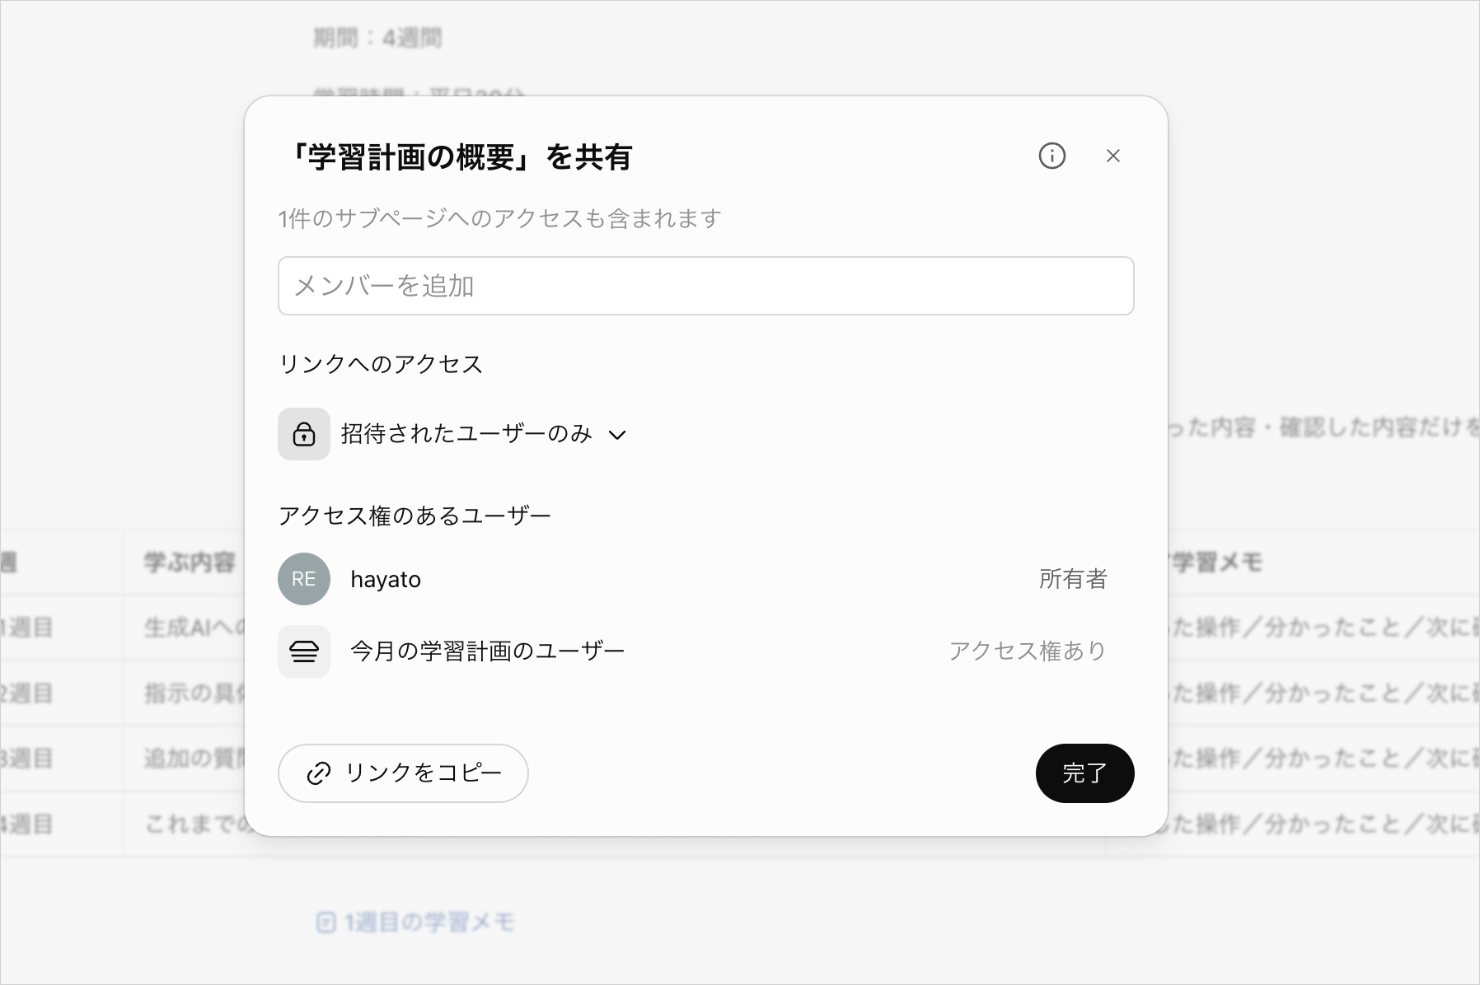The height and width of the screenshot is (985, 1480).
Task: Click the info icon in share dialog
Action: (1051, 156)
